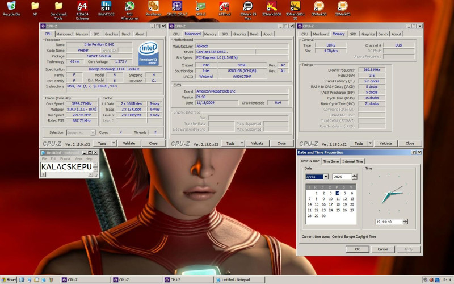Open Tools dropdown arrow in CPU window
Viewport: 454px width, 284px height.
(114, 143)
